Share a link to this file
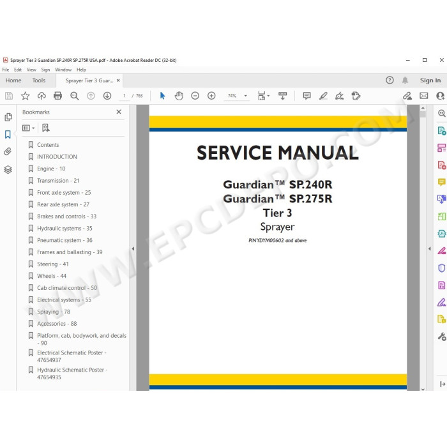The width and height of the screenshot is (447, 447). click(407, 96)
